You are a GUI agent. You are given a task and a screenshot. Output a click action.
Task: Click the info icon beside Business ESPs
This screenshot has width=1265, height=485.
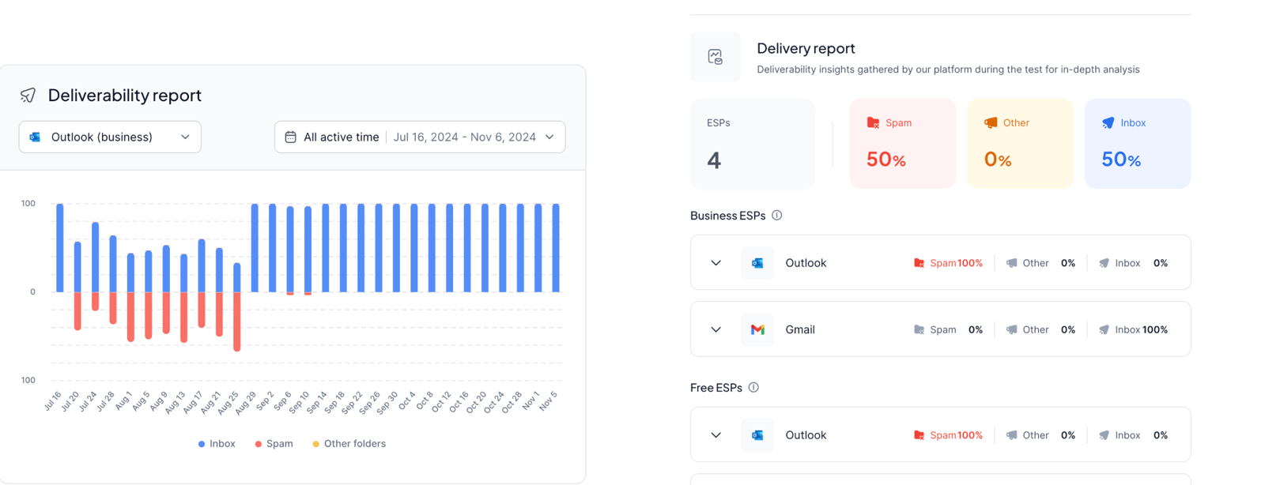(777, 216)
